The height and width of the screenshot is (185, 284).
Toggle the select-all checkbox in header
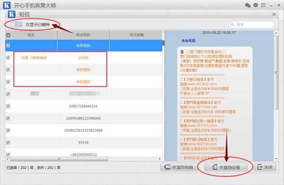pos(9,35)
